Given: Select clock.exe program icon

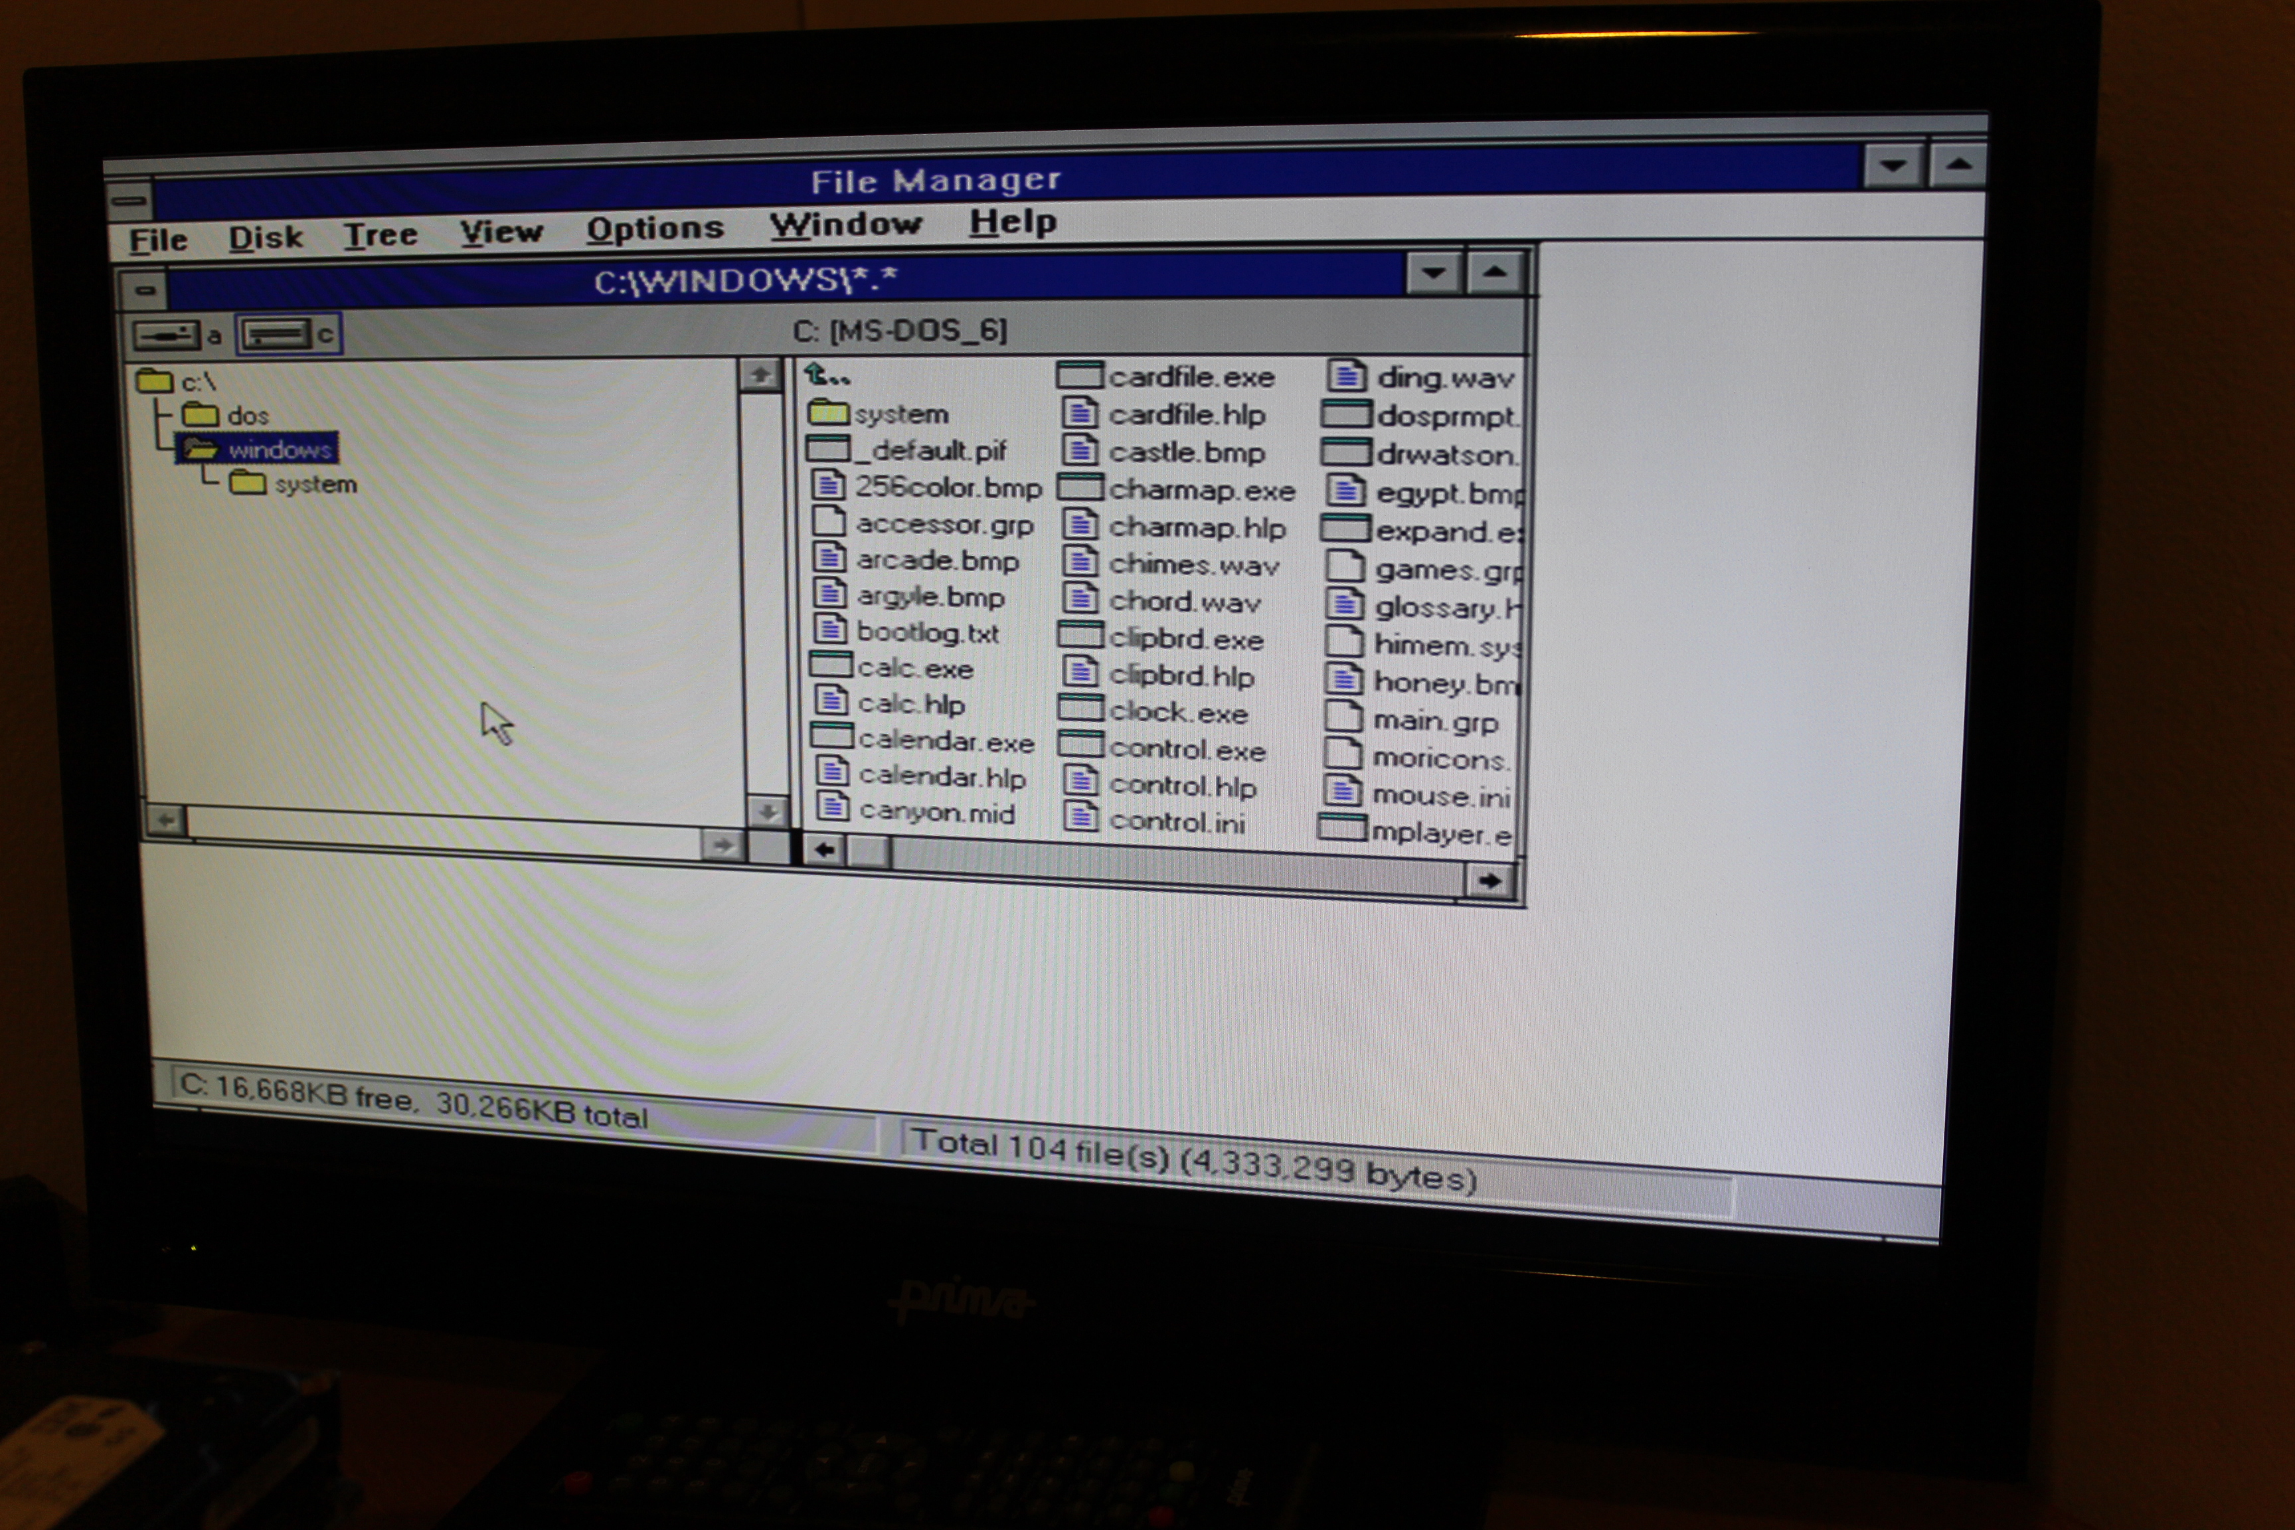Looking at the screenshot, I should 1080,709.
